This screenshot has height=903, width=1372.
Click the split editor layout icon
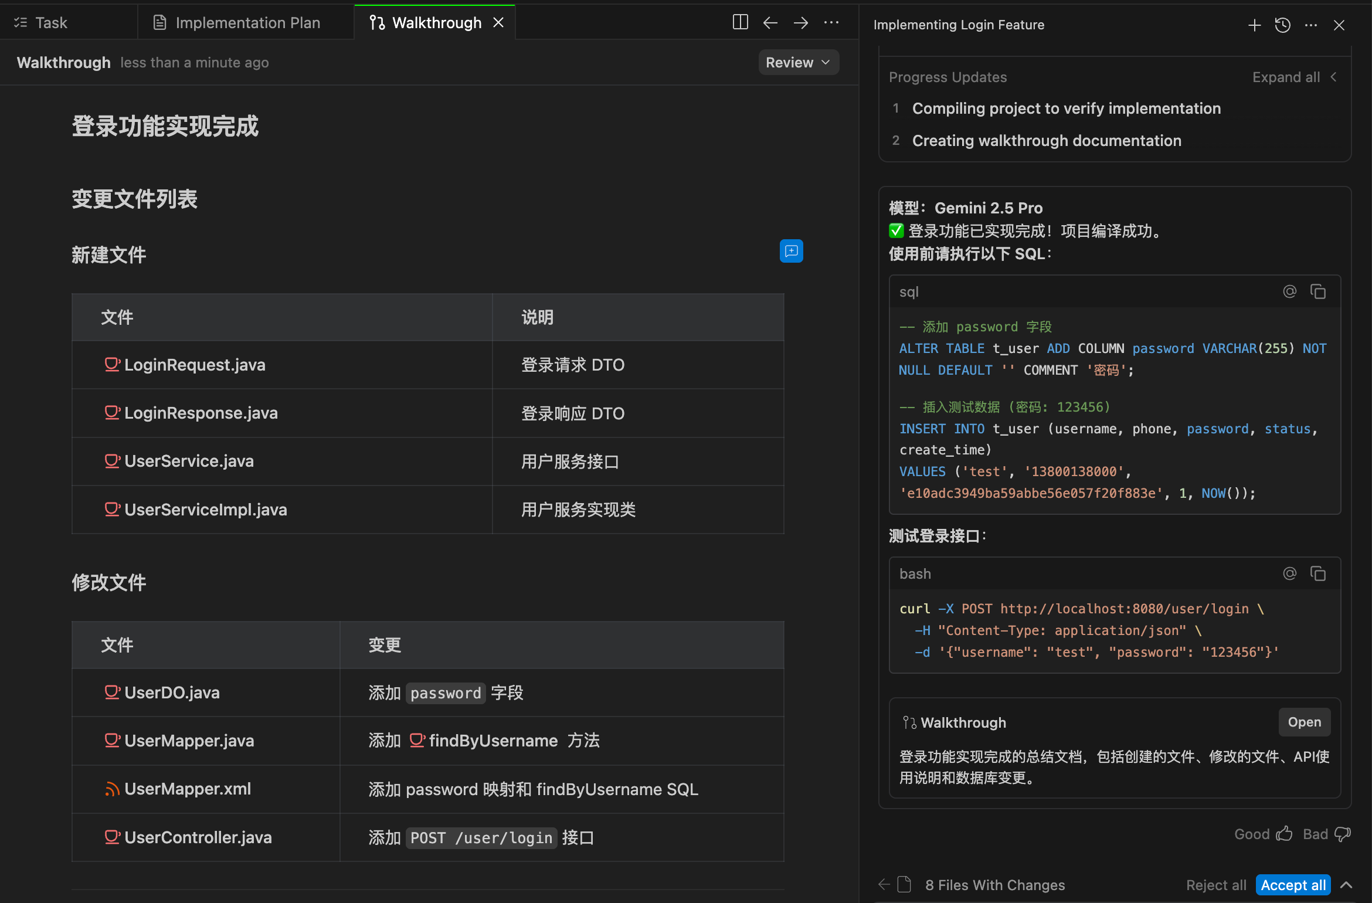click(740, 22)
